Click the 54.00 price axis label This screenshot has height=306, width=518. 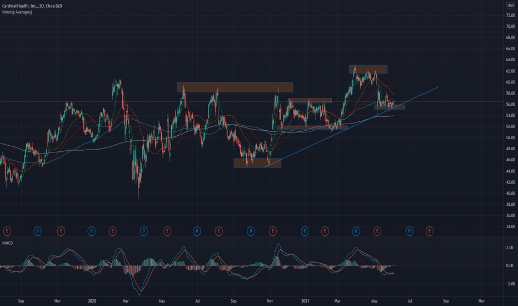pos(510,116)
